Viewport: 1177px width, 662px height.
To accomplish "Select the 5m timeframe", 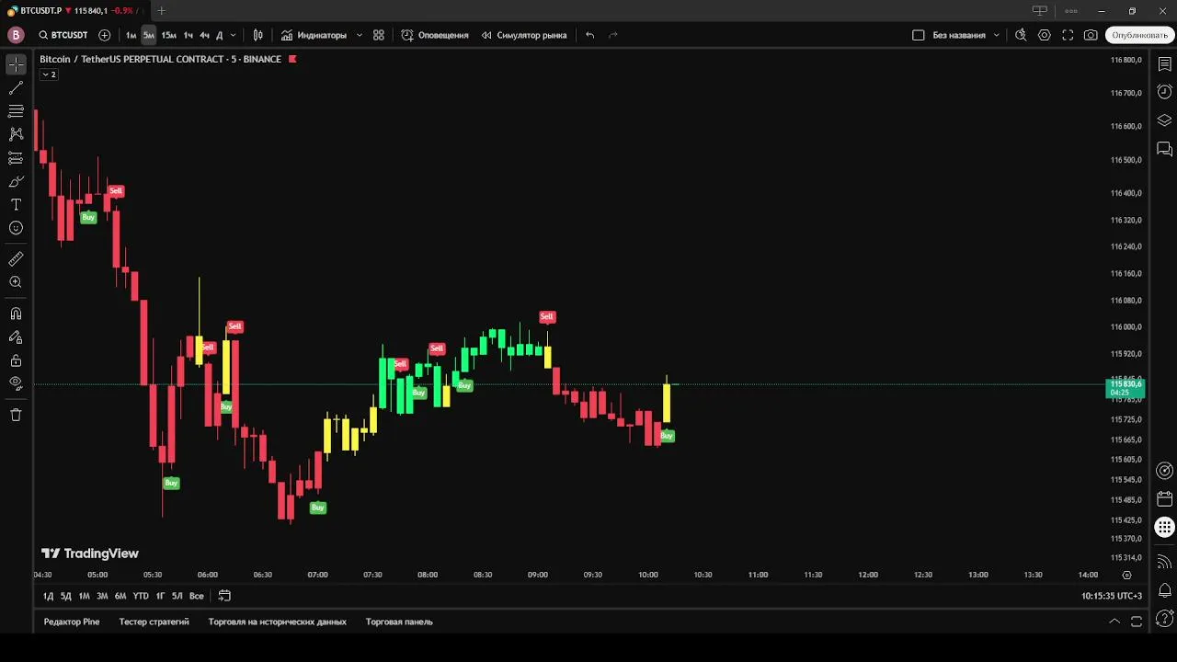I will tap(149, 35).
